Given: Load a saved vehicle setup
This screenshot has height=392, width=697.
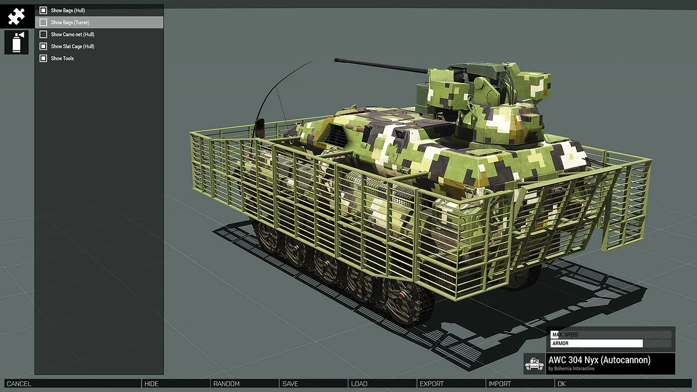Looking at the screenshot, I should (358, 384).
